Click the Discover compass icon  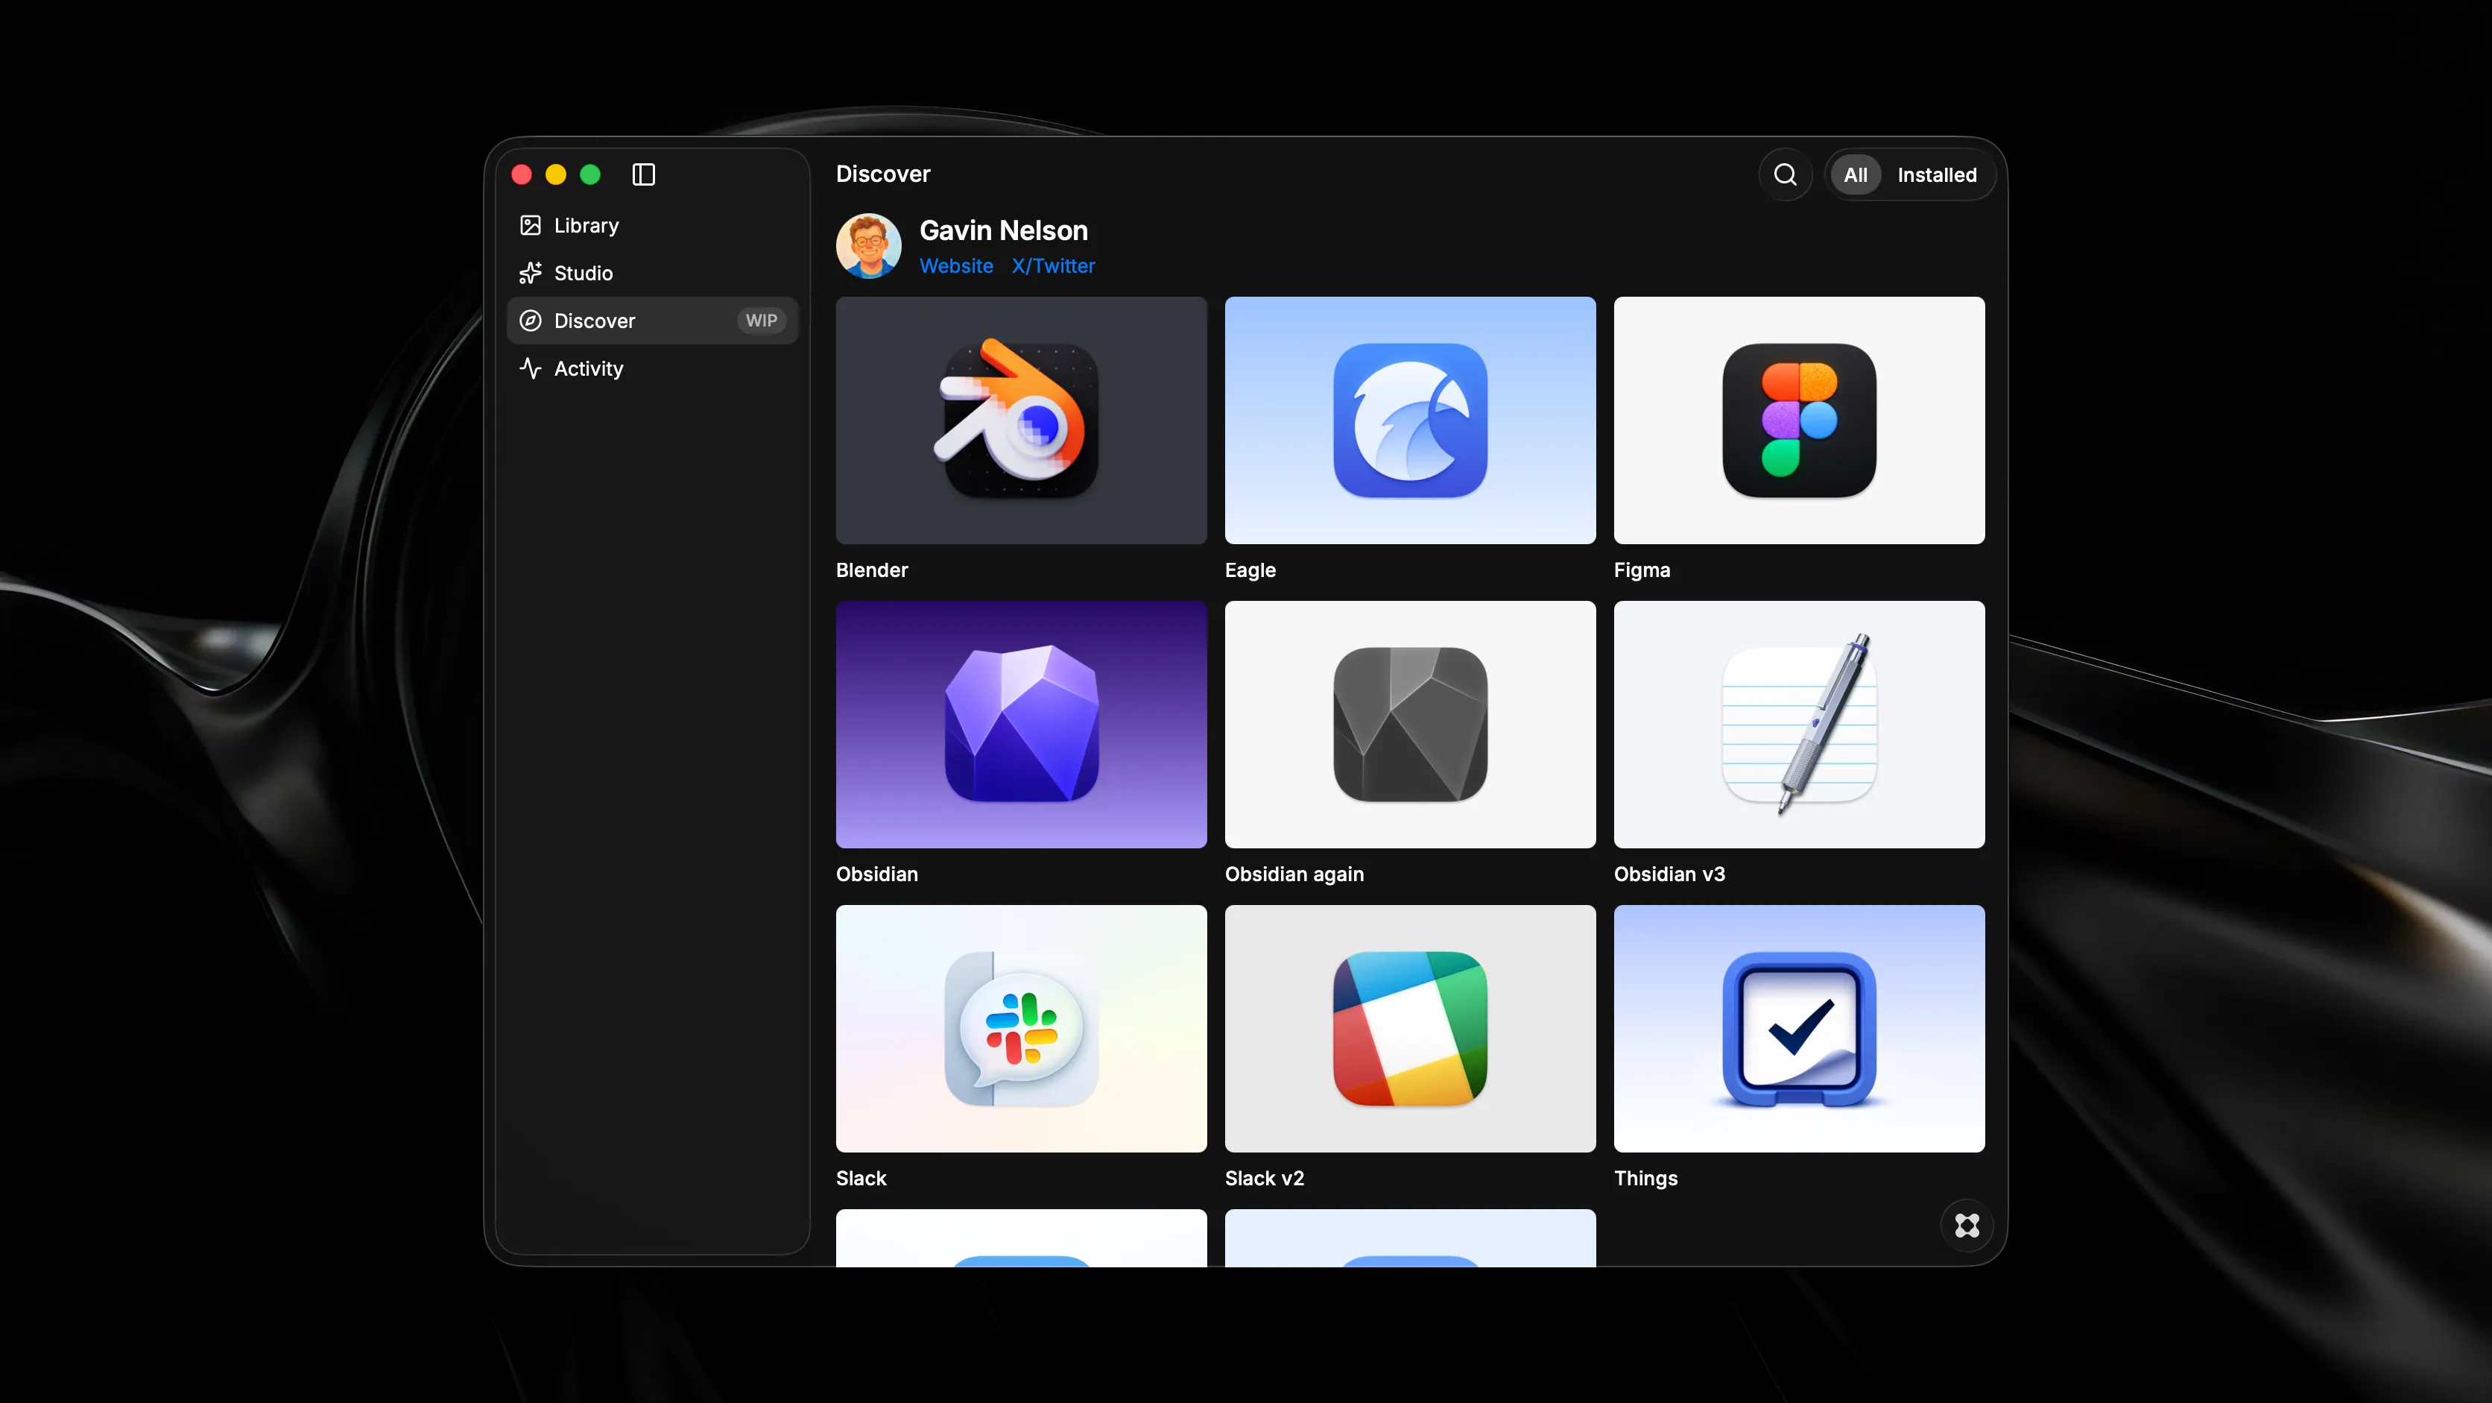(x=530, y=321)
